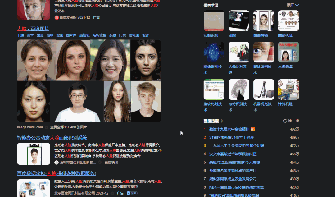The width and height of the screenshot is (335, 197).
Task: Open the dark-haired woman on black background image
Action: pyautogui.click(x=146, y=60)
